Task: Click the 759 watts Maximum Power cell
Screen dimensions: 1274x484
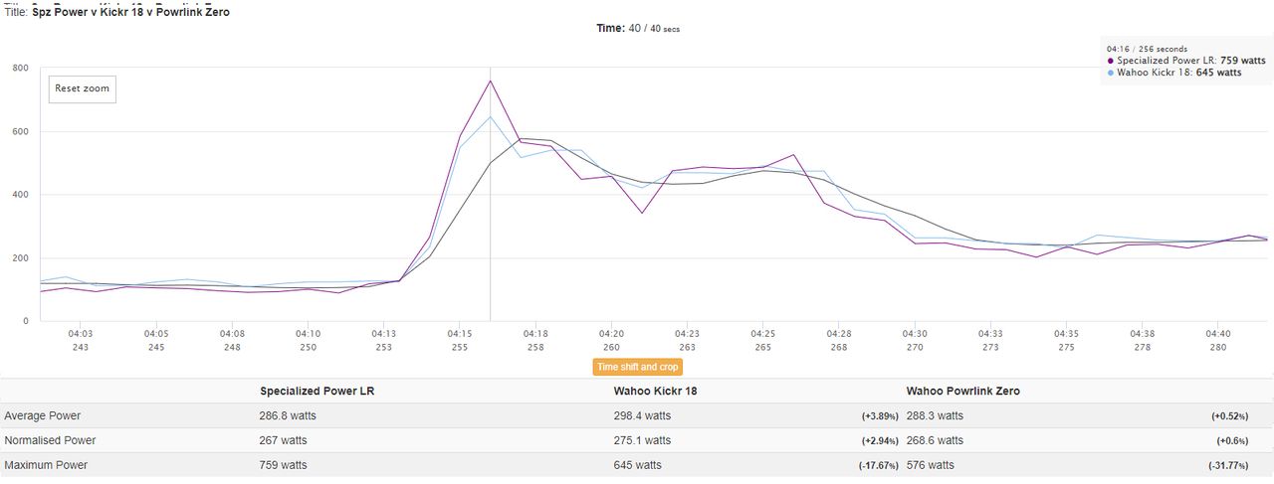Action: pos(283,465)
